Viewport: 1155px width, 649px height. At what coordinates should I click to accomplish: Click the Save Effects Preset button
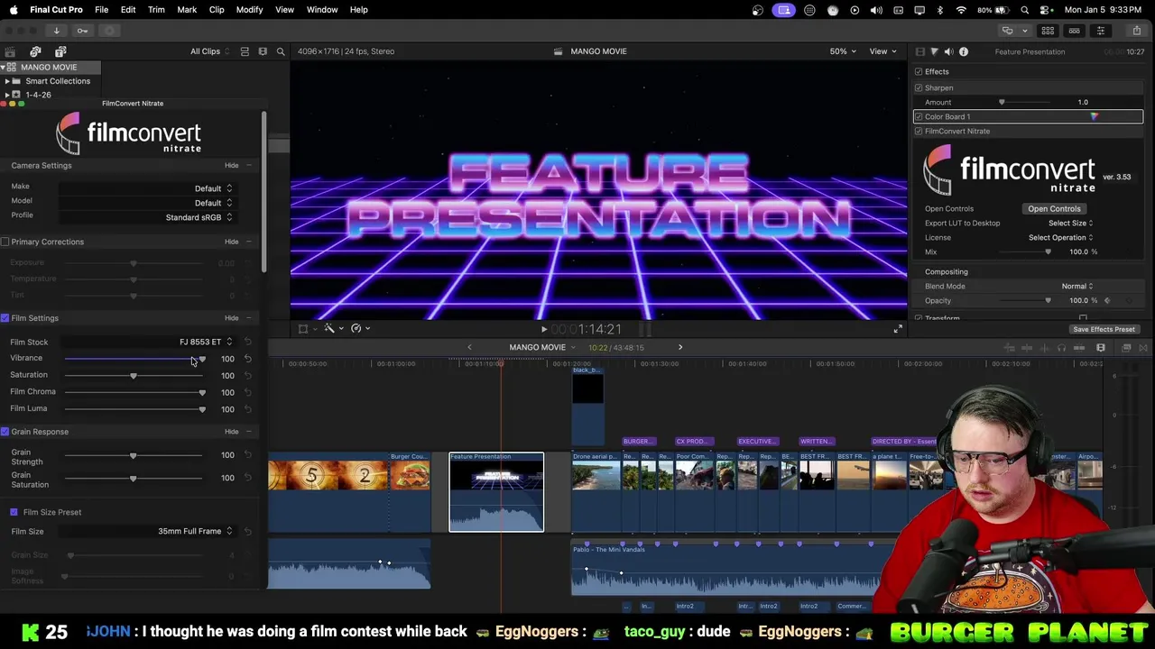point(1104,329)
